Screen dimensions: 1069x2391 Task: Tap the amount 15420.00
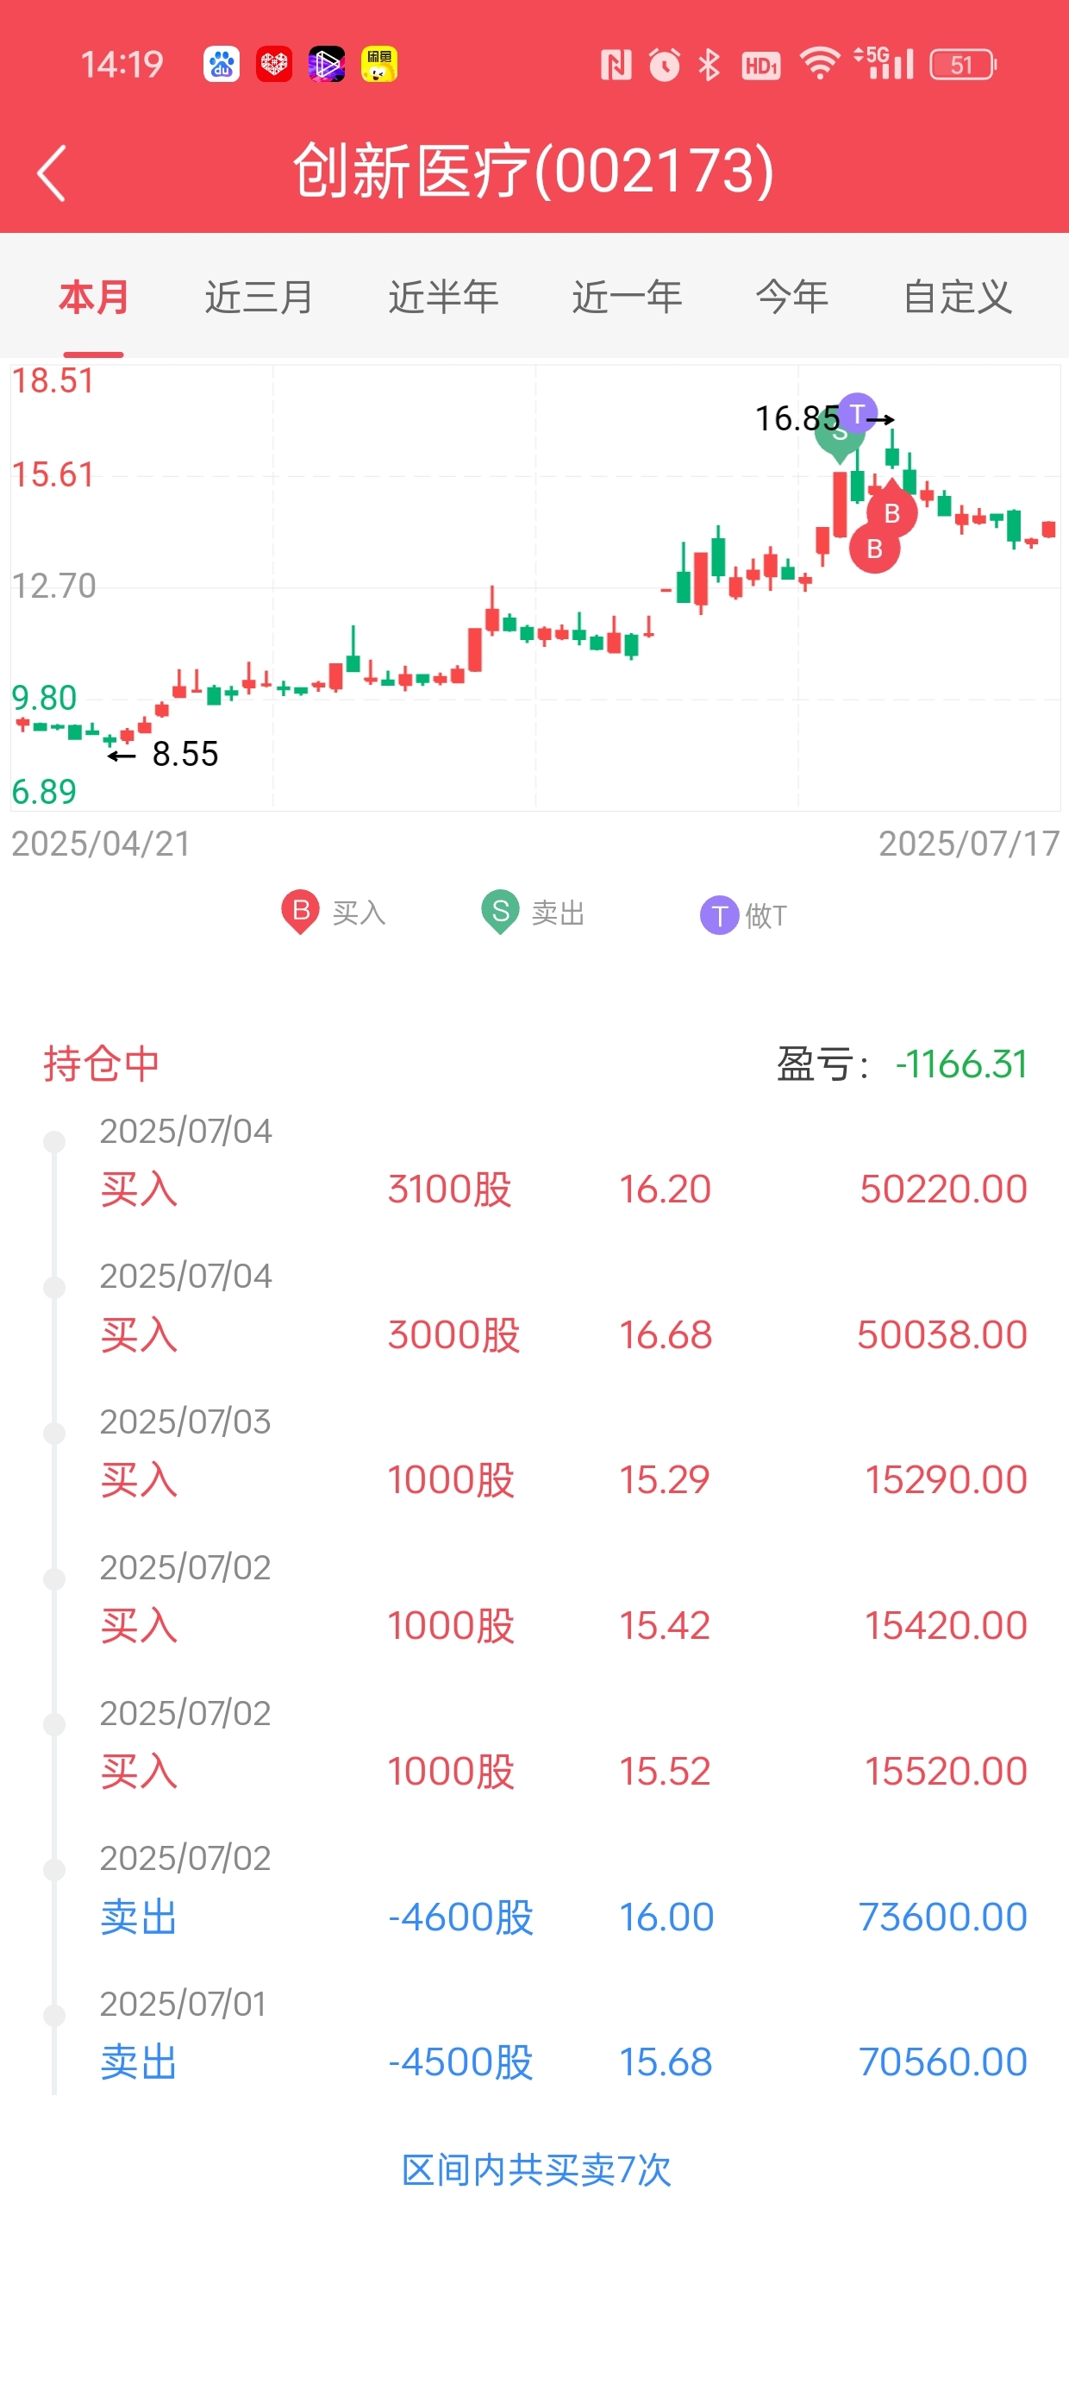click(x=946, y=1625)
